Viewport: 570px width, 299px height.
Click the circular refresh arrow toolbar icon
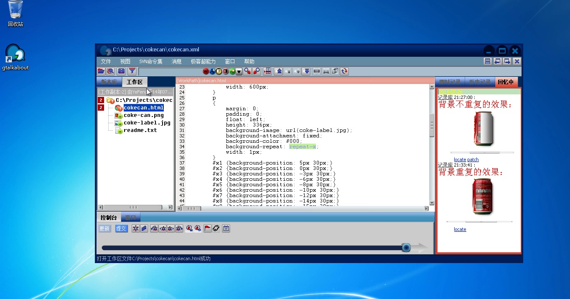(344, 71)
